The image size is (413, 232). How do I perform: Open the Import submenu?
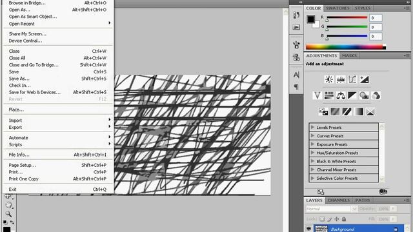click(58, 121)
